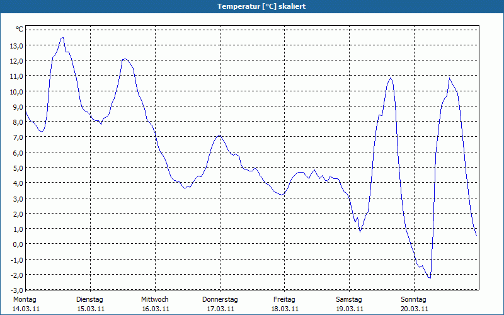Click the date 15.03.11
504x315 pixels.
[91, 309]
